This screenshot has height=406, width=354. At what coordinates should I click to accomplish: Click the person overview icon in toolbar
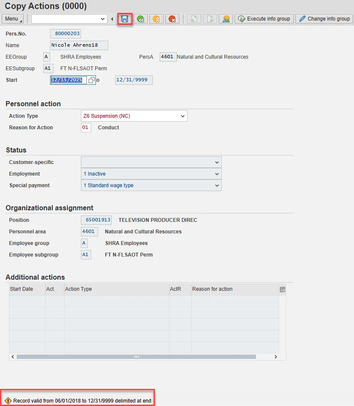pyautogui.click(x=226, y=19)
